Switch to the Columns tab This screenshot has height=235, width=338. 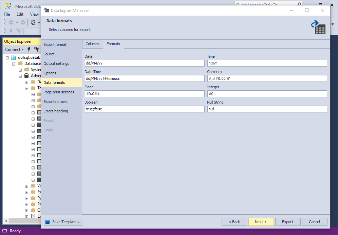[x=93, y=44]
